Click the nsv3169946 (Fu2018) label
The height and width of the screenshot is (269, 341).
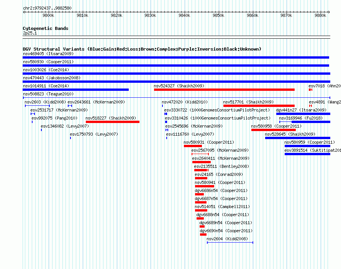pyautogui.click(x=301, y=118)
